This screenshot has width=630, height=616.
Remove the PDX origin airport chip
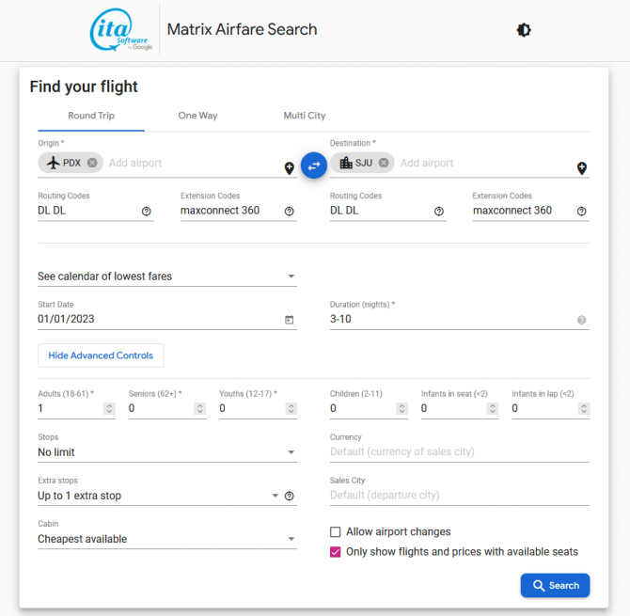click(92, 163)
